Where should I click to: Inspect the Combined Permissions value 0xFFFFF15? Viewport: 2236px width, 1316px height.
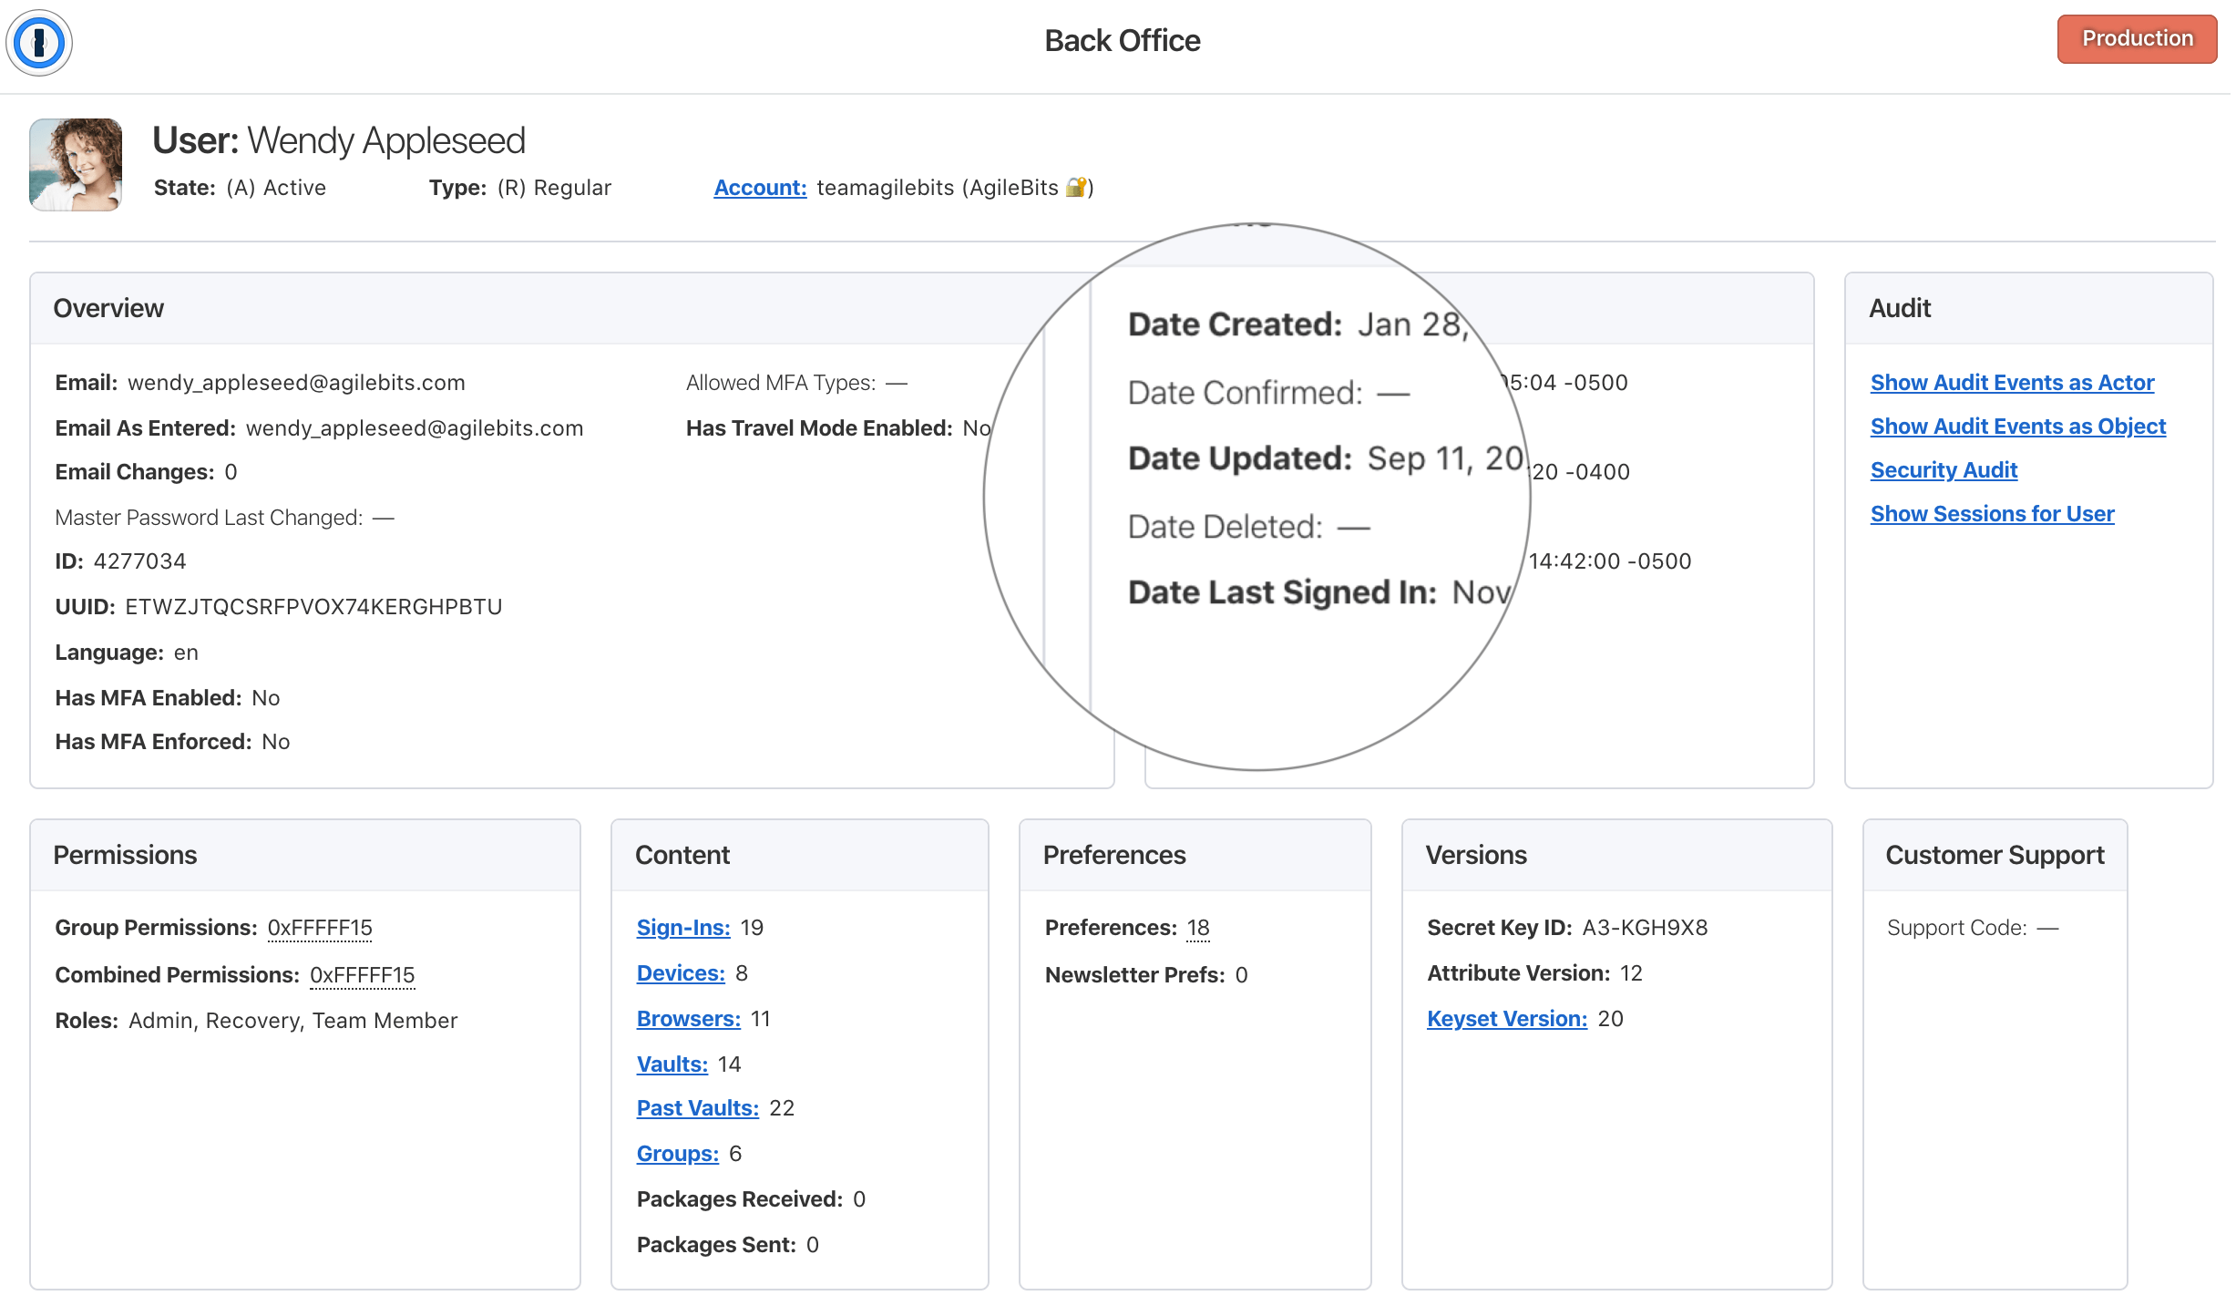point(362,974)
